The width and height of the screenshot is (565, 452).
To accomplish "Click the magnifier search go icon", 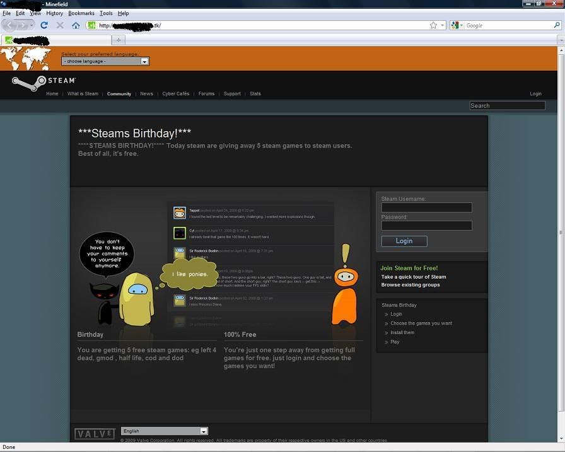I will 557,25.
